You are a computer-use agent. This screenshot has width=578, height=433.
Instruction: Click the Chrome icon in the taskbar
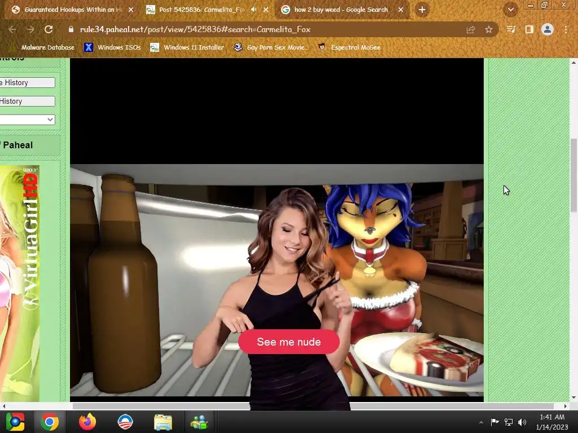pos(50,422)
